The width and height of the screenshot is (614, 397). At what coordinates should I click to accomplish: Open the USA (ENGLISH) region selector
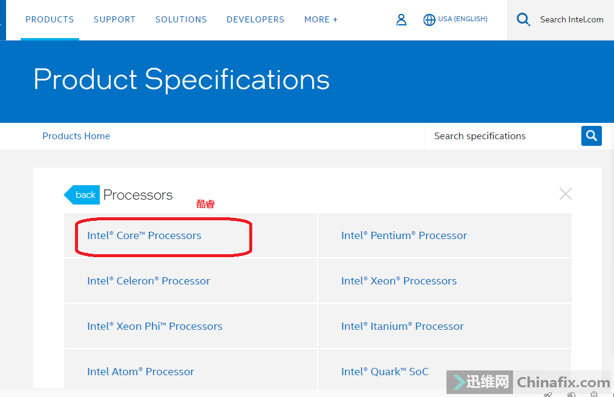(463, 19)
